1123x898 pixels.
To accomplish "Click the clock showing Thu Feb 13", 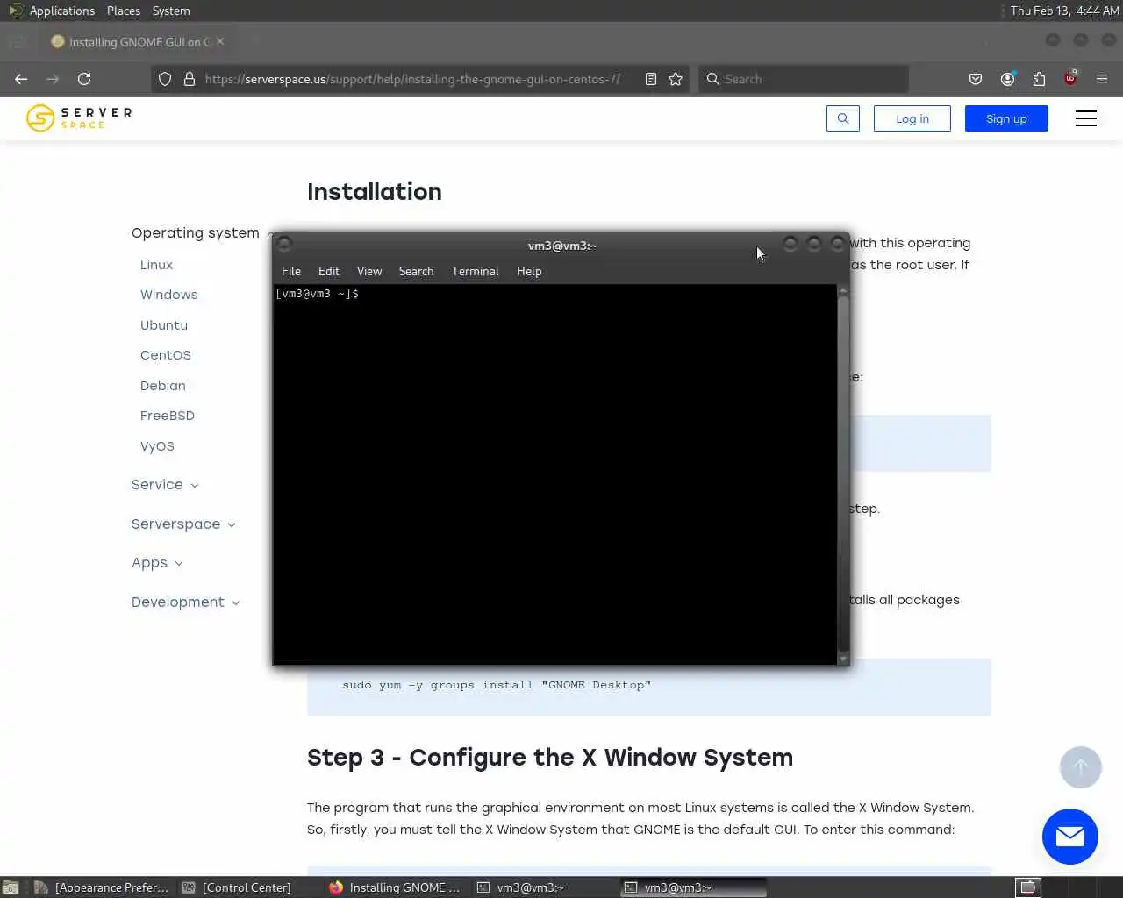I will point(1064,11).
